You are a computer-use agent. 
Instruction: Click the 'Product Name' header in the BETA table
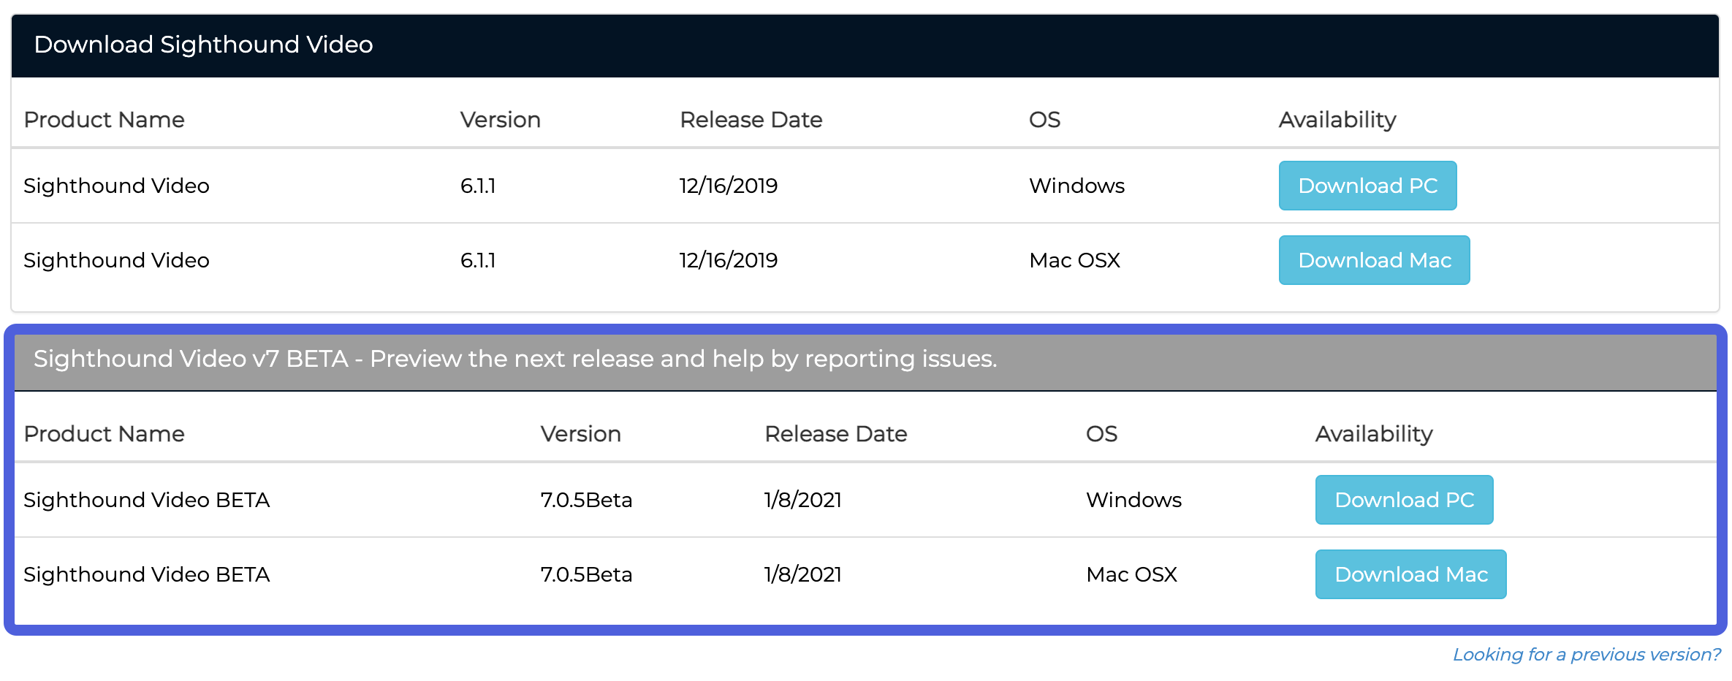click(x=104, y=434)
